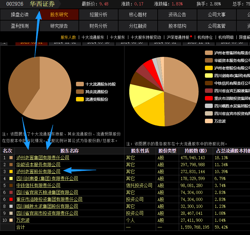Switch to the 研究报告 tab

point(59,26)
